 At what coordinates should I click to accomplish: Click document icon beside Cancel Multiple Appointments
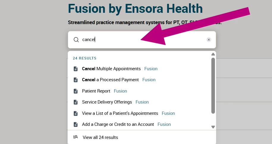pos(76,69)
